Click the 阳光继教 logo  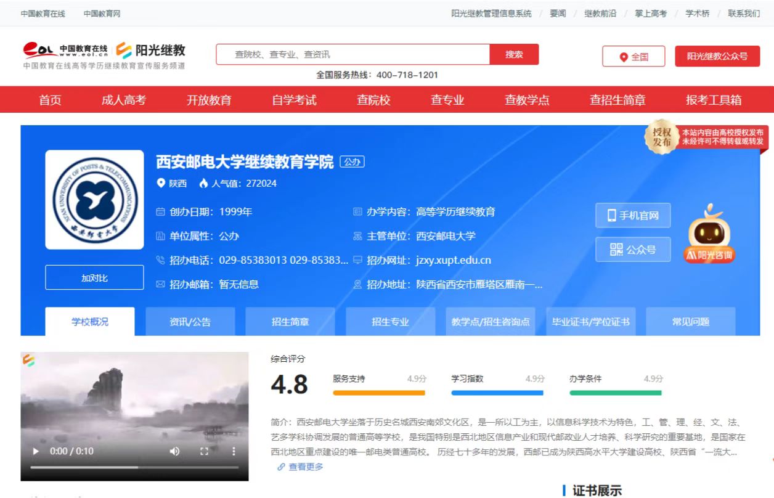tap(151, 50)
